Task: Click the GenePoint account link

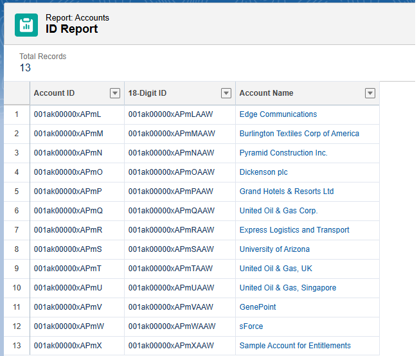Action: pos(258,307)
